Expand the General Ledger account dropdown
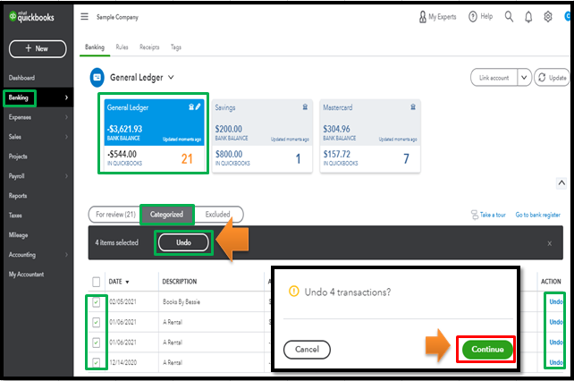The width and height of the screenshot is (574, 381). tap(171, 77)
